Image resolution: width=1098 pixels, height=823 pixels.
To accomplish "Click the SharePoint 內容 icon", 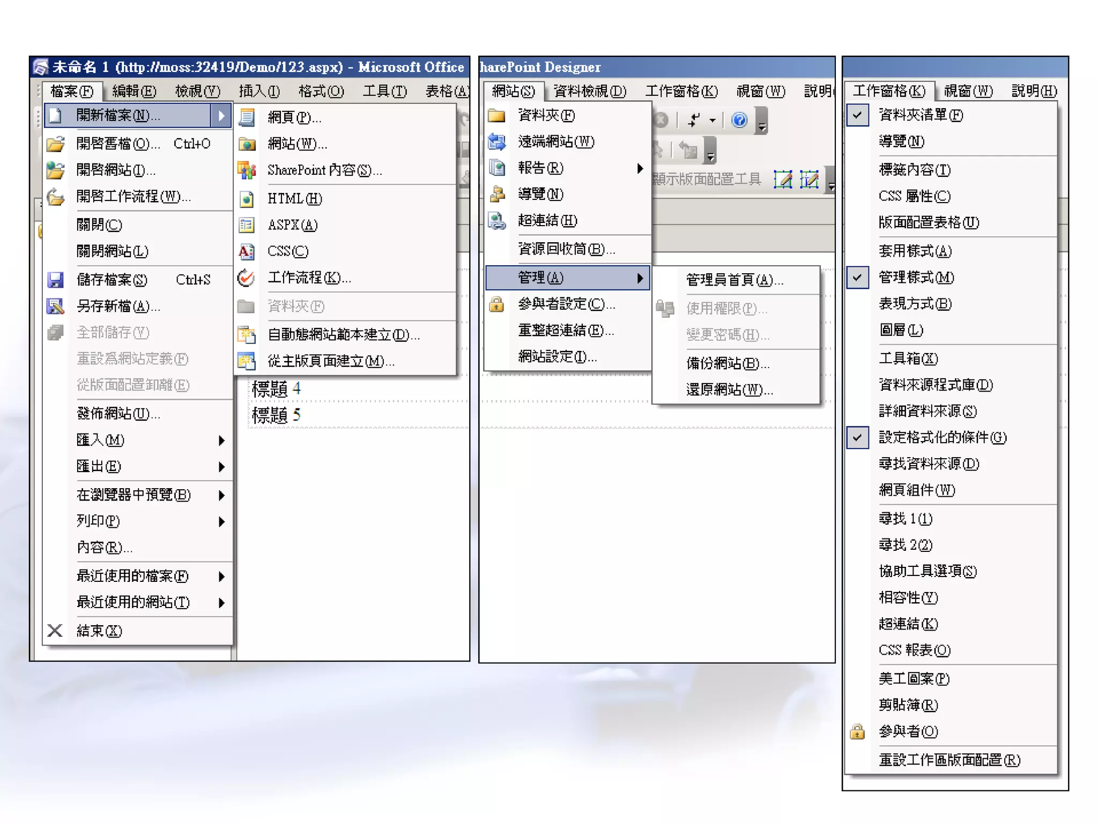I will (246, 170).
